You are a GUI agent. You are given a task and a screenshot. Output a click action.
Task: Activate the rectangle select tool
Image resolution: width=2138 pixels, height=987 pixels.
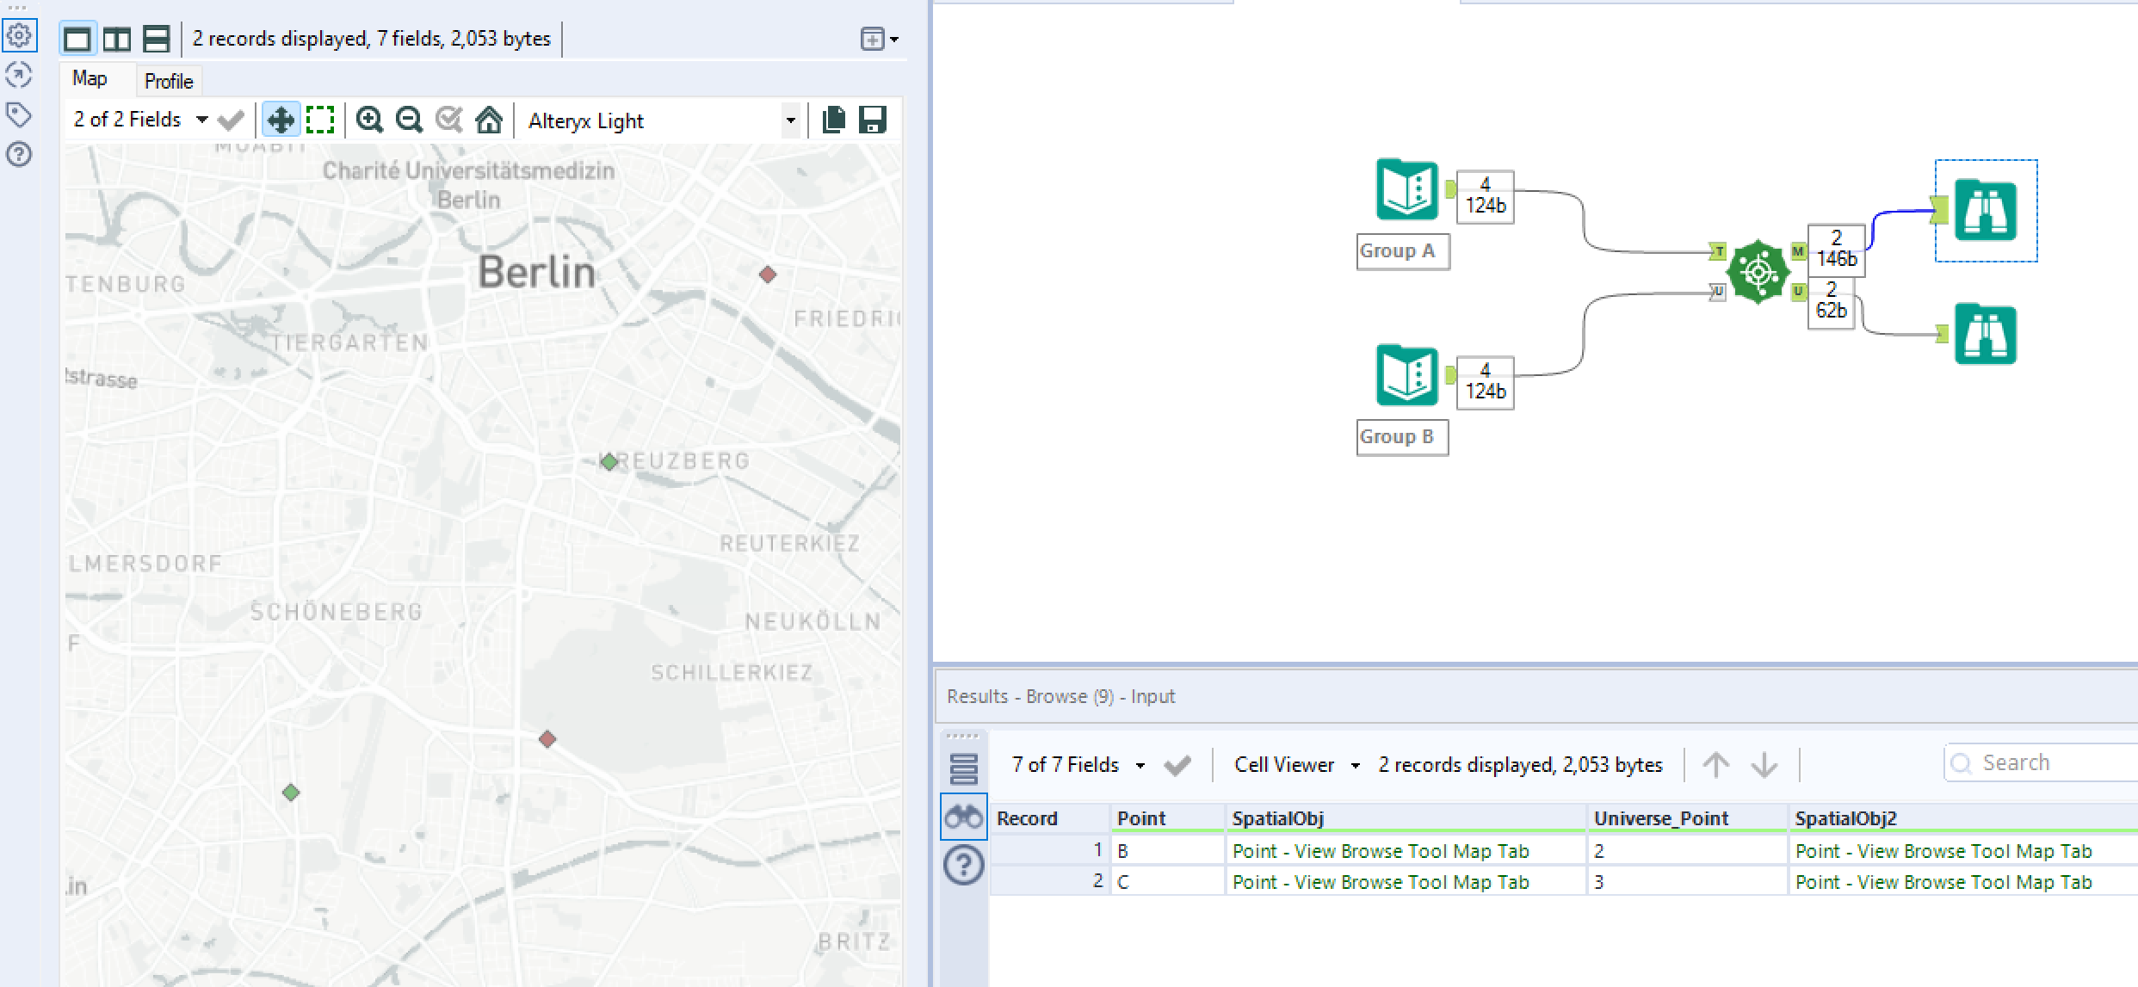click(x=320, y=120)
